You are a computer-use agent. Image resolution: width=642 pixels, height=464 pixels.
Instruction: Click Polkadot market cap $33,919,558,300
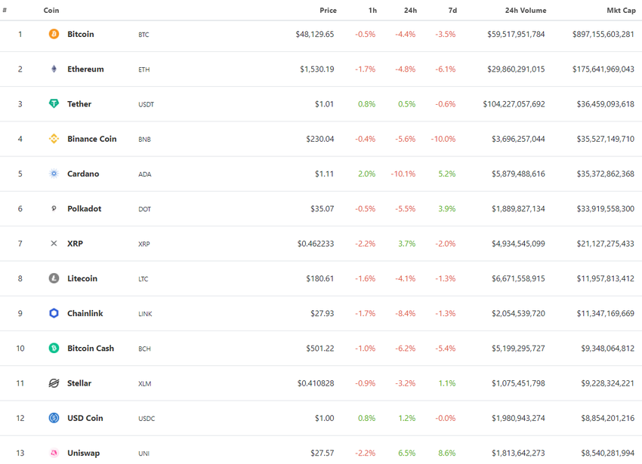(x=606, y=209)
